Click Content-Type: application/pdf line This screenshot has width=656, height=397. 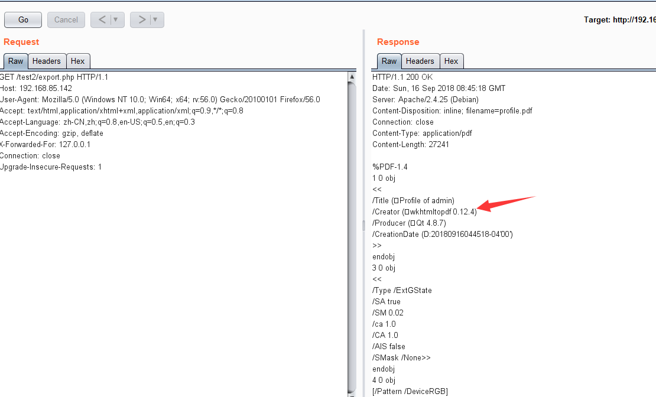coord(422,134)
